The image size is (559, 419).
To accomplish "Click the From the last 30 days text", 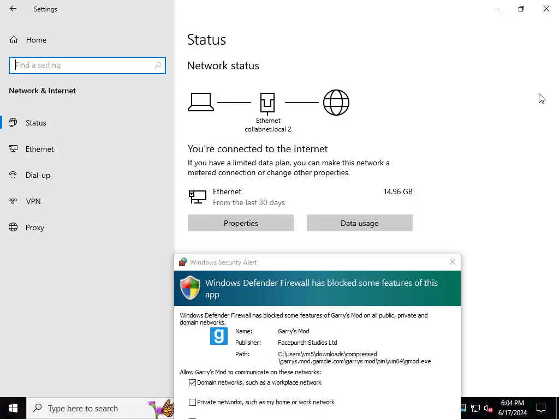I will click(x=248, y=202).
